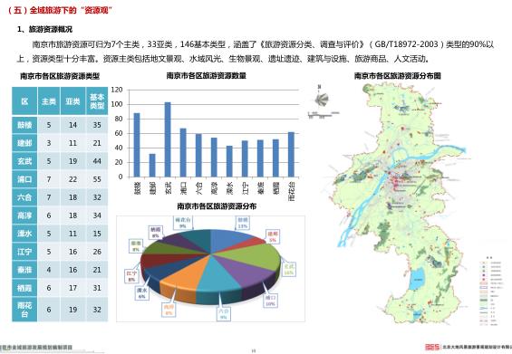Image resolution: width=512 pixels, height=354 pixels.
Task: Click the map scale bar below the compass
Action: tap(324, 114)
